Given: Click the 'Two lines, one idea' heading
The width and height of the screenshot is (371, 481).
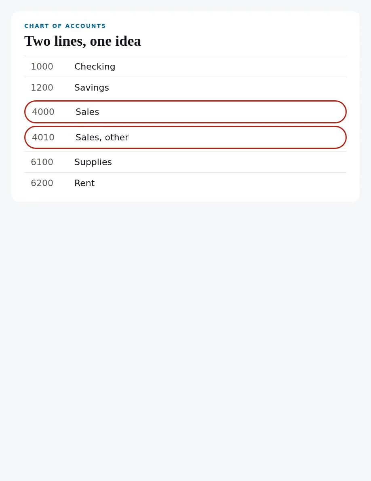Looking at the screenshot, I should (83, 41).
